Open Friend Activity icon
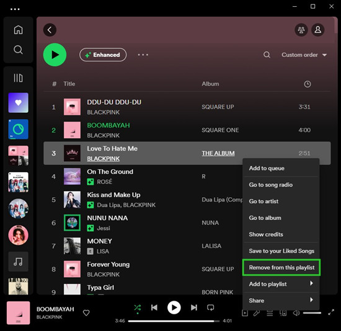Screen dimensions: 341x331 301,30
